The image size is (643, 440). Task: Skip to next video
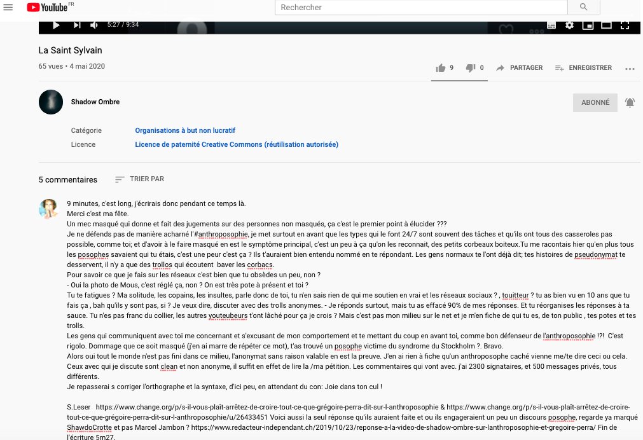(x=77, y=25)
